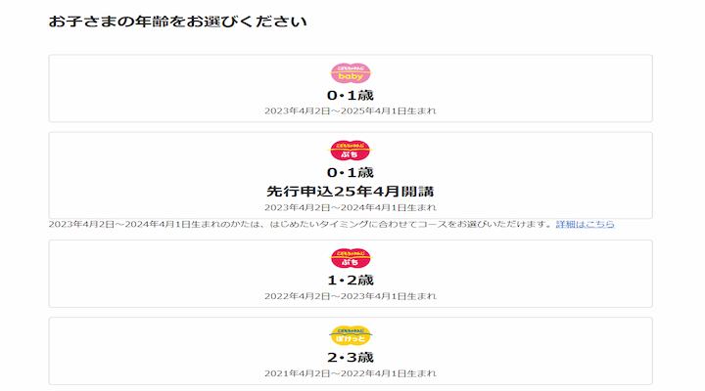
Task: Open the 詳細はこちら link
Action: [586, 225]
